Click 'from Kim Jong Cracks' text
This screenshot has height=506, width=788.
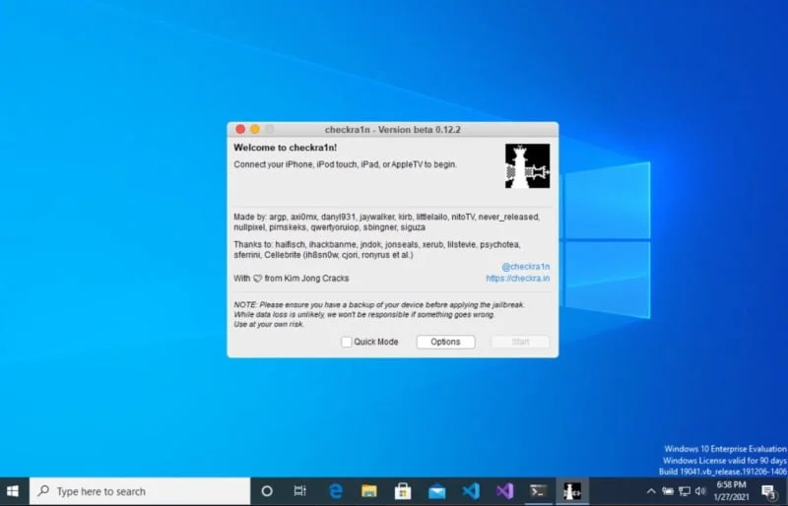(306, 279)
